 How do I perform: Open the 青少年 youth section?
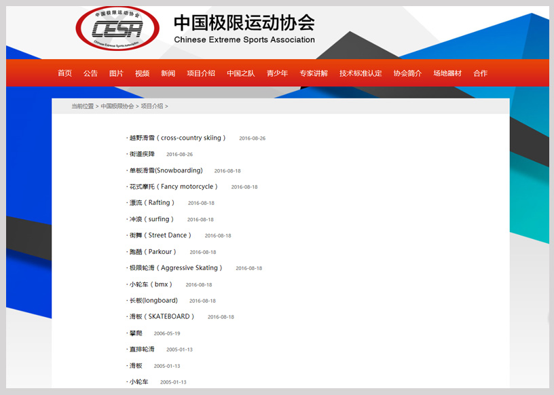(x=277, y=73)
